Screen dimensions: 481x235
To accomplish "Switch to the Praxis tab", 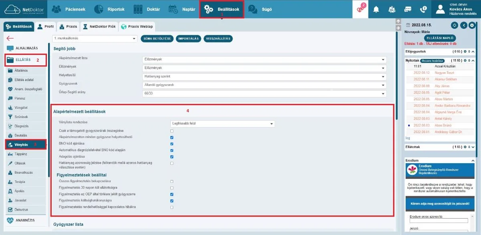I will [x=68, y=26].
